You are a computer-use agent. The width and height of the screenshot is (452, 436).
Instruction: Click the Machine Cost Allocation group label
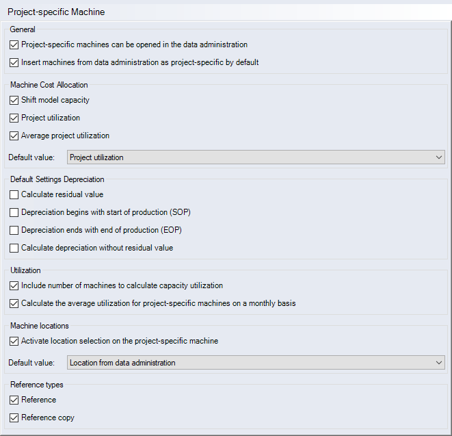click(49, 85)
